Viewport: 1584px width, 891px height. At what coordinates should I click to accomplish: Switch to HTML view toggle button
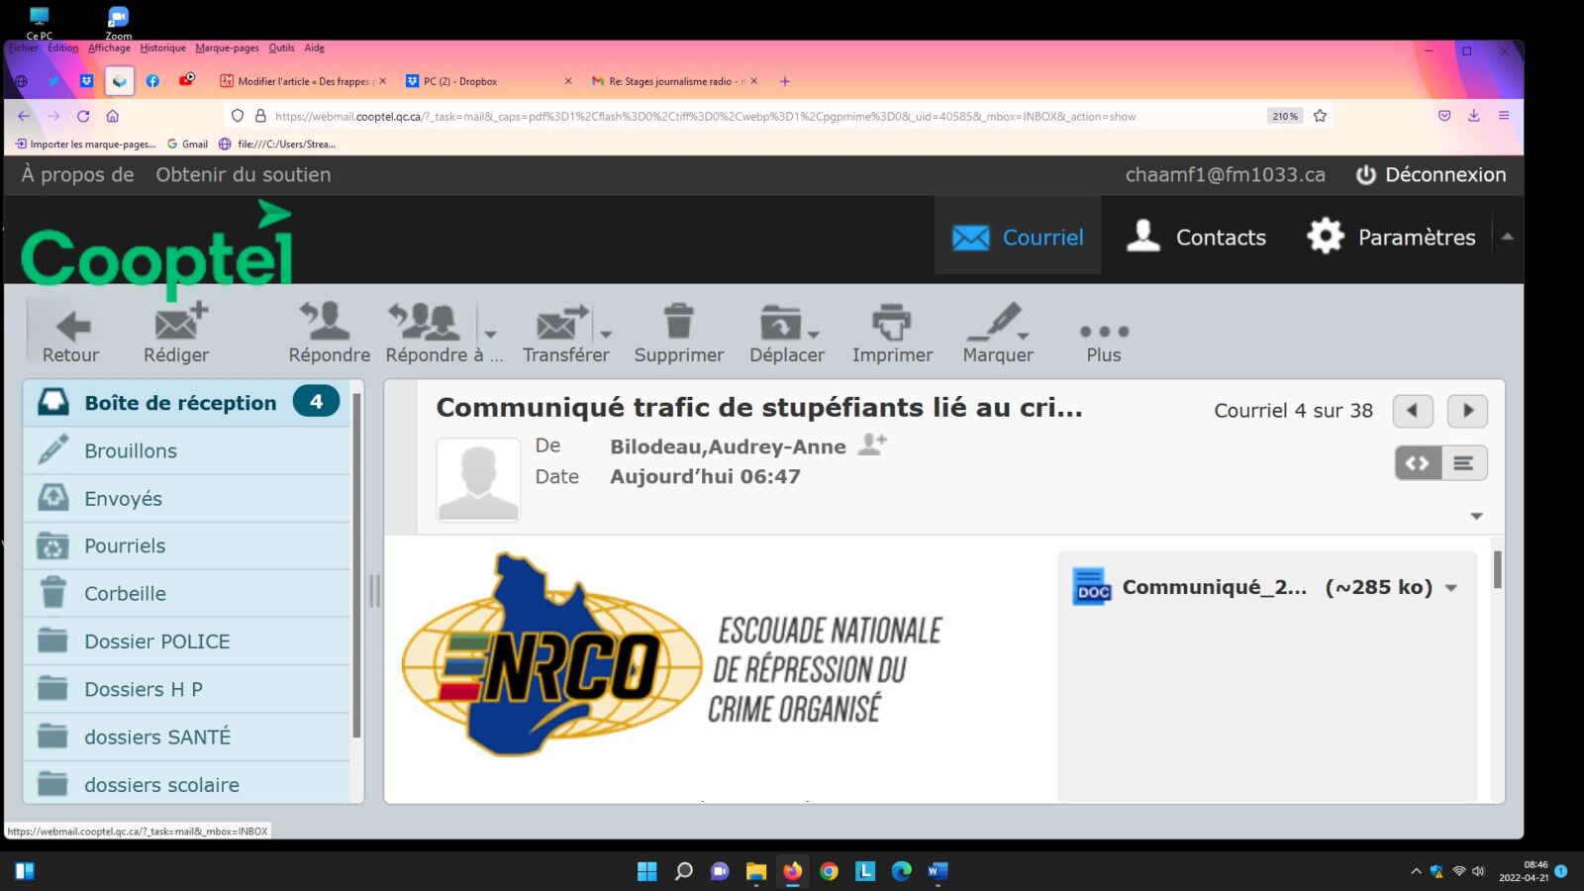pos(1418,463)
